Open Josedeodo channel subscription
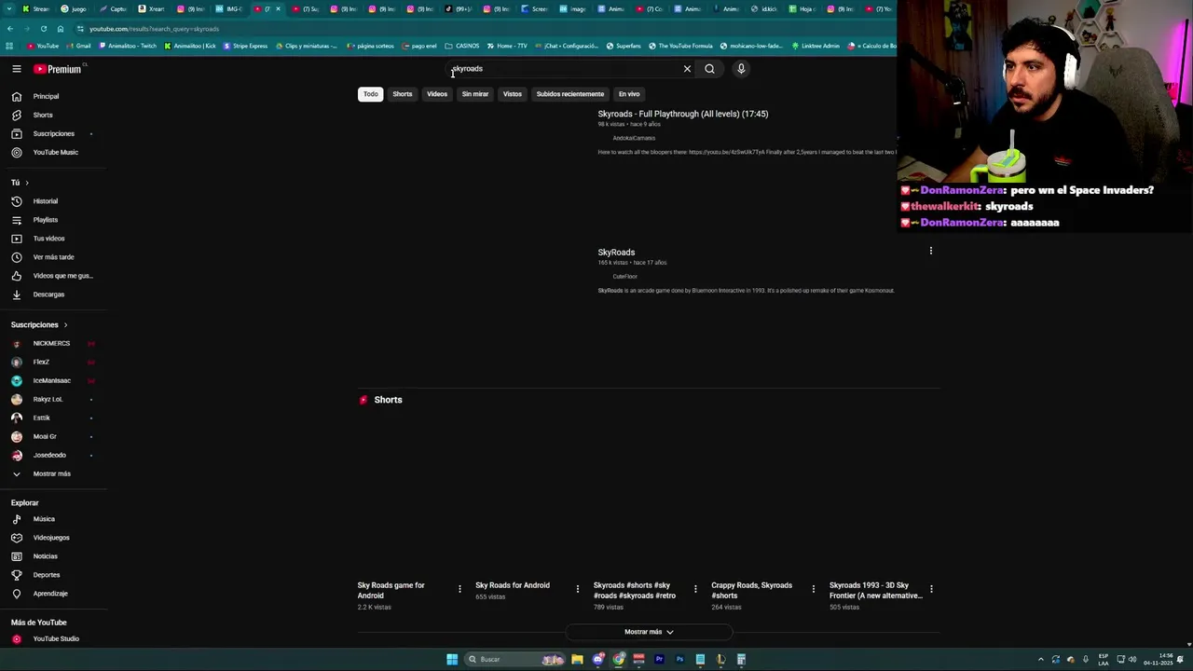1193x671 pixels. (x=51, y=455)
